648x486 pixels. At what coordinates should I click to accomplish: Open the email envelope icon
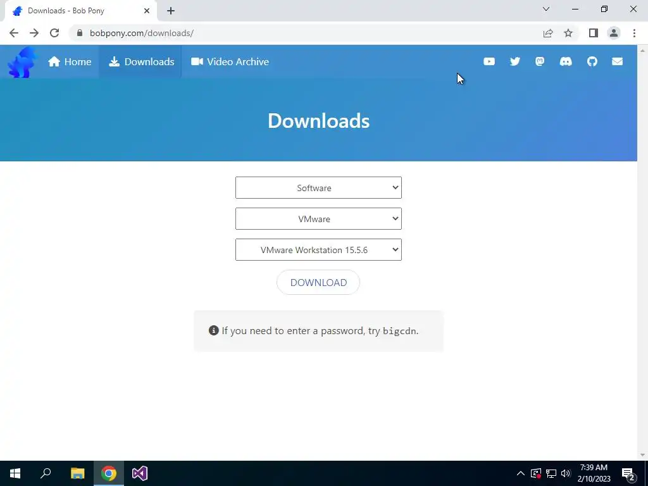(x=618, y=61)
